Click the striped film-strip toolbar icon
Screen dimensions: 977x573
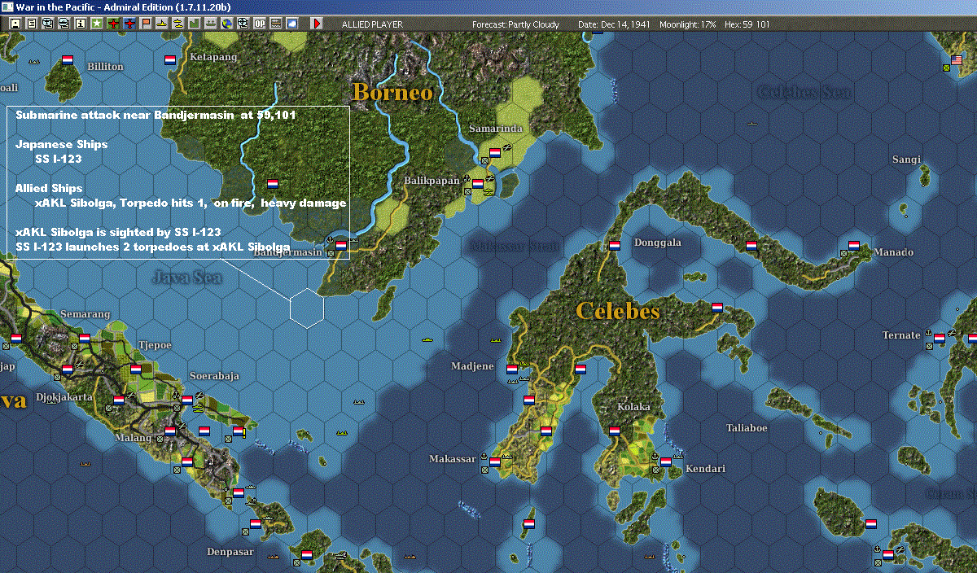point(276,24)
